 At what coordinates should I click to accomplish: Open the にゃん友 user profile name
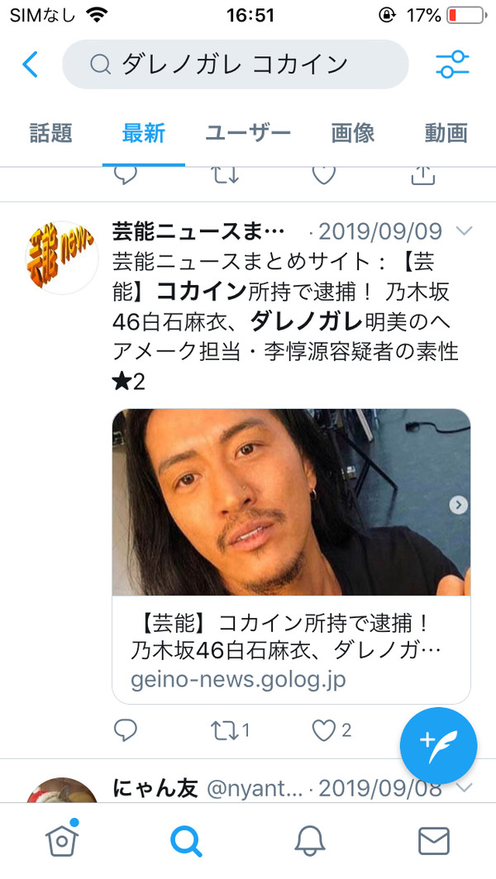coord(155,787)
